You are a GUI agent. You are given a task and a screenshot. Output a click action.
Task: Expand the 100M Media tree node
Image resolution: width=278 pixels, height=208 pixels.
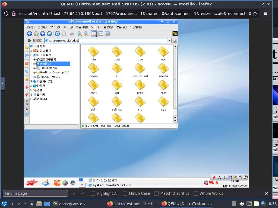pyautogui.click(x=34, y=68)
